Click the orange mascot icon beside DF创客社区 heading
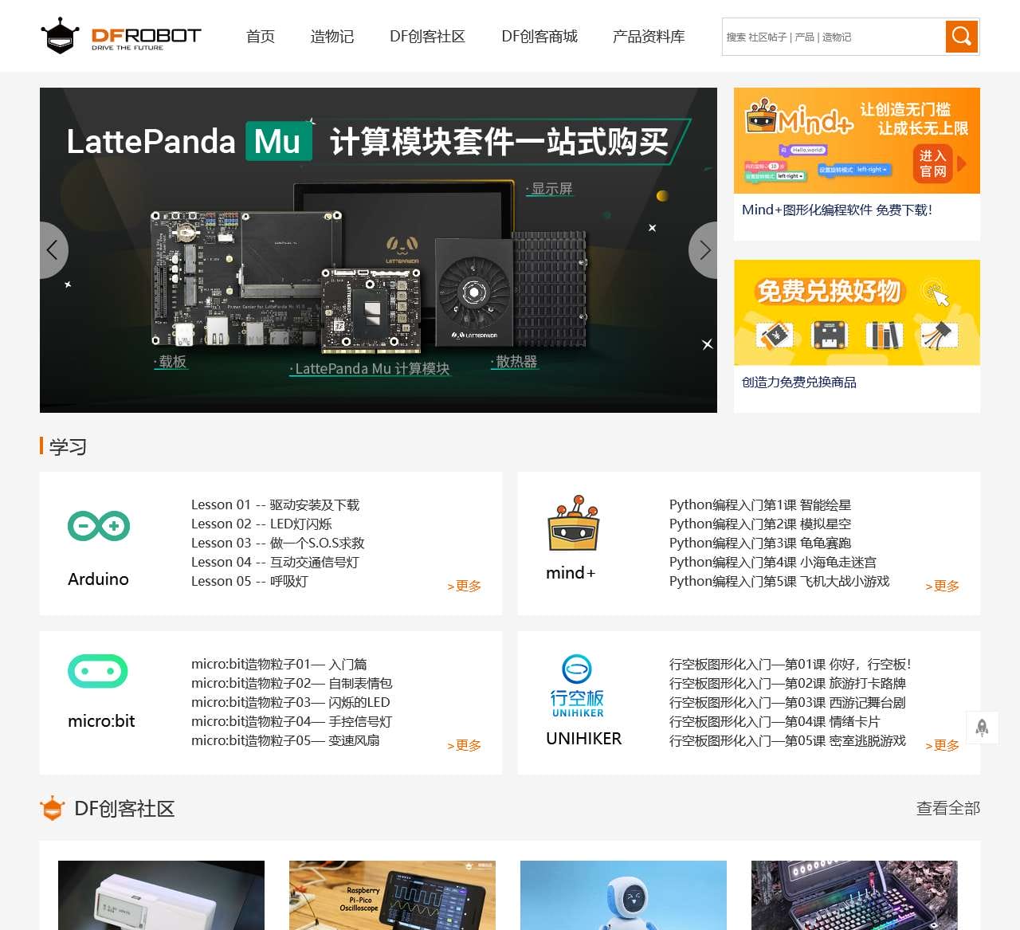Viewport: 1020px width, 930px height. click(x=52, y=808)
